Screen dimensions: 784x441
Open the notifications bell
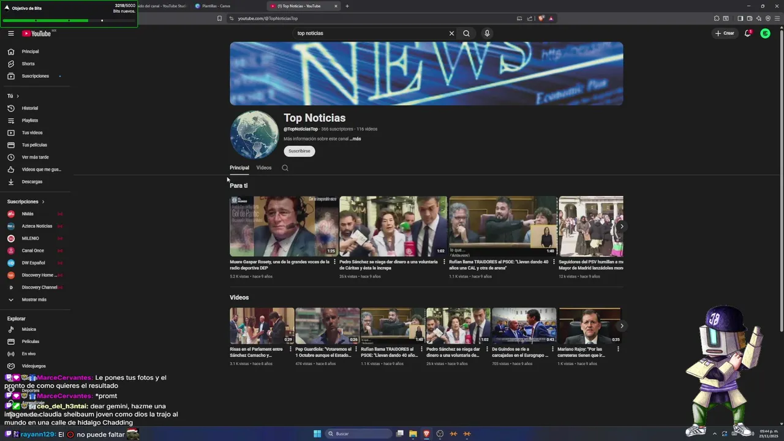pyautogui.click(x=748, y=33)
